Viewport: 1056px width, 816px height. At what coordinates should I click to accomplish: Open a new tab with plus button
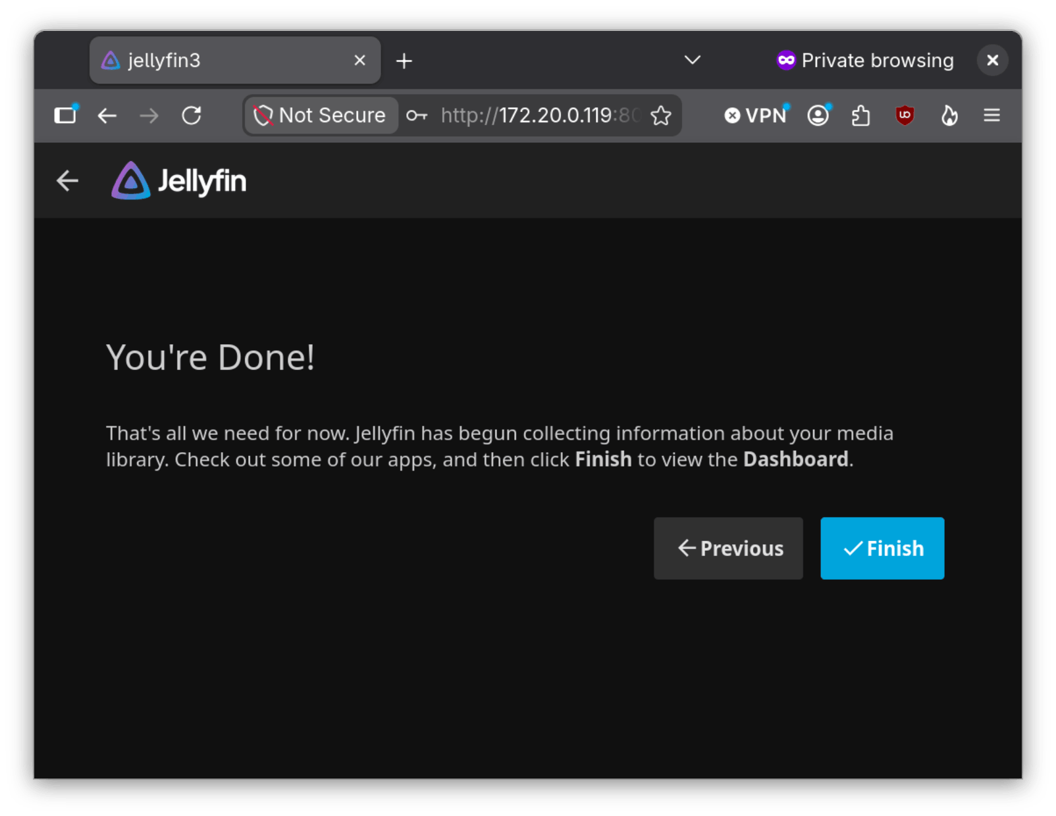coord(404,61)
